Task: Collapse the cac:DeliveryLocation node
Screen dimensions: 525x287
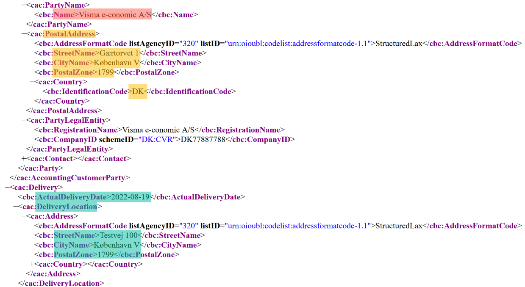Action: point(16,207)
